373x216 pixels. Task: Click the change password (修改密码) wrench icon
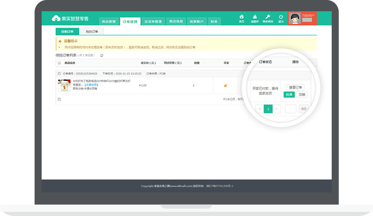pos(268,17)
